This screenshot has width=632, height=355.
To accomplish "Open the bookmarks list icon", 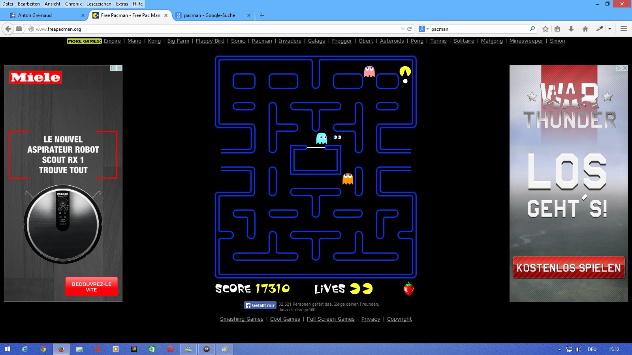I will click(x=557, y=29).
